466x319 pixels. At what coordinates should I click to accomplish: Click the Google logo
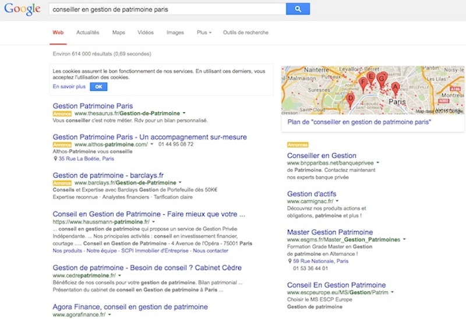[x=22, y=9]
